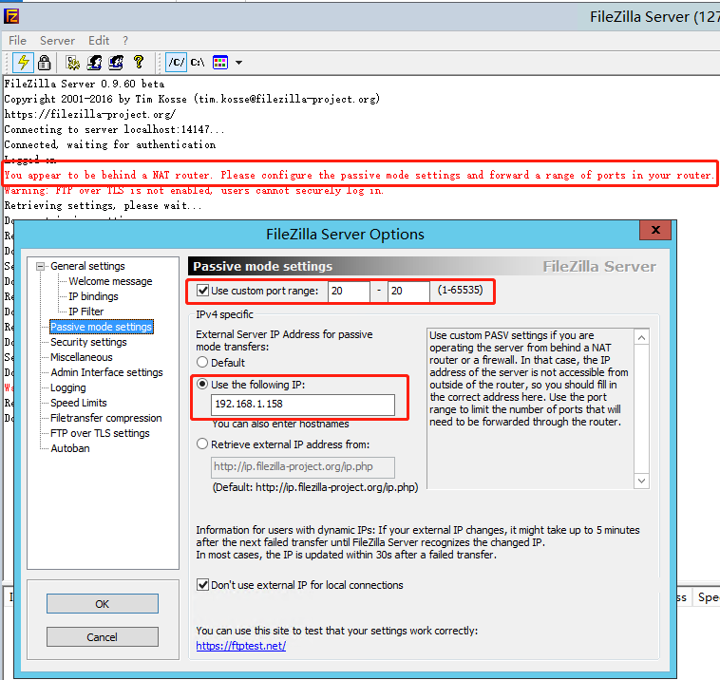Click the FTP over TLS warning log line
Screen dimensions: 720x680
pos(194,190)
